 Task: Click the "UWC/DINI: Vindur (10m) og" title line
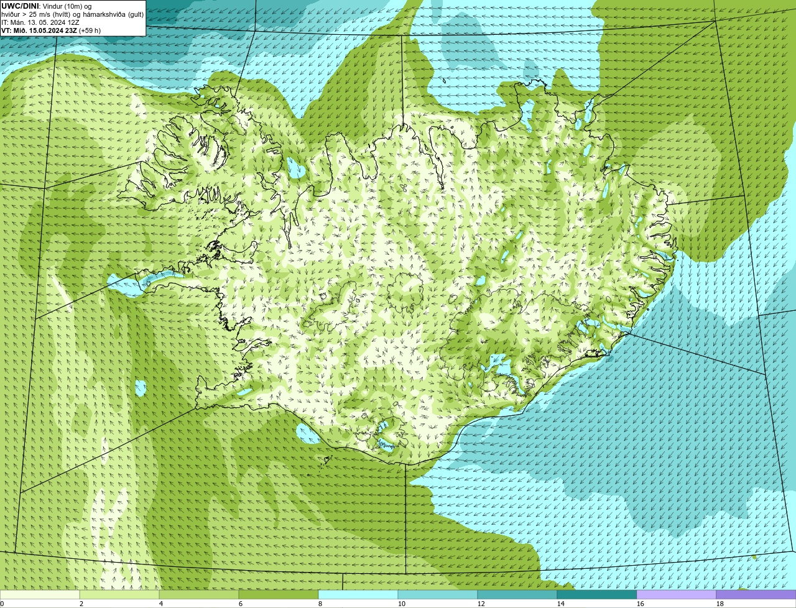click(x=47, y=6)
